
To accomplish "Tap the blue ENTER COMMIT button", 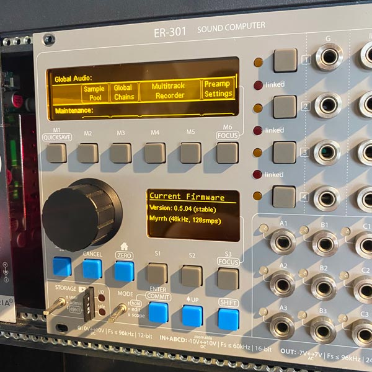I will [x=158, y=312].
